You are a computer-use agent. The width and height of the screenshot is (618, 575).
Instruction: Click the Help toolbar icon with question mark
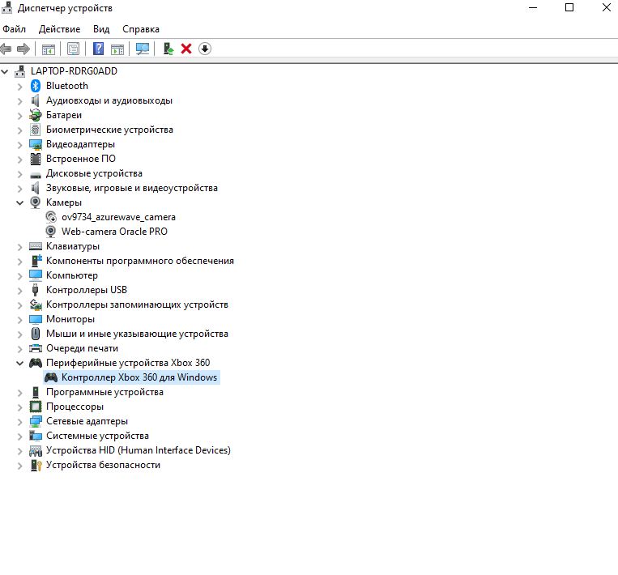click(98, 49)
